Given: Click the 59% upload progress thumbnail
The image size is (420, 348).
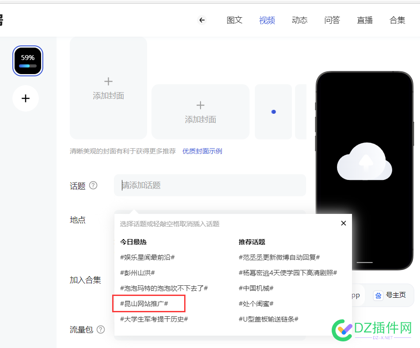Looking at the screenshot, I should pos(27,60).
